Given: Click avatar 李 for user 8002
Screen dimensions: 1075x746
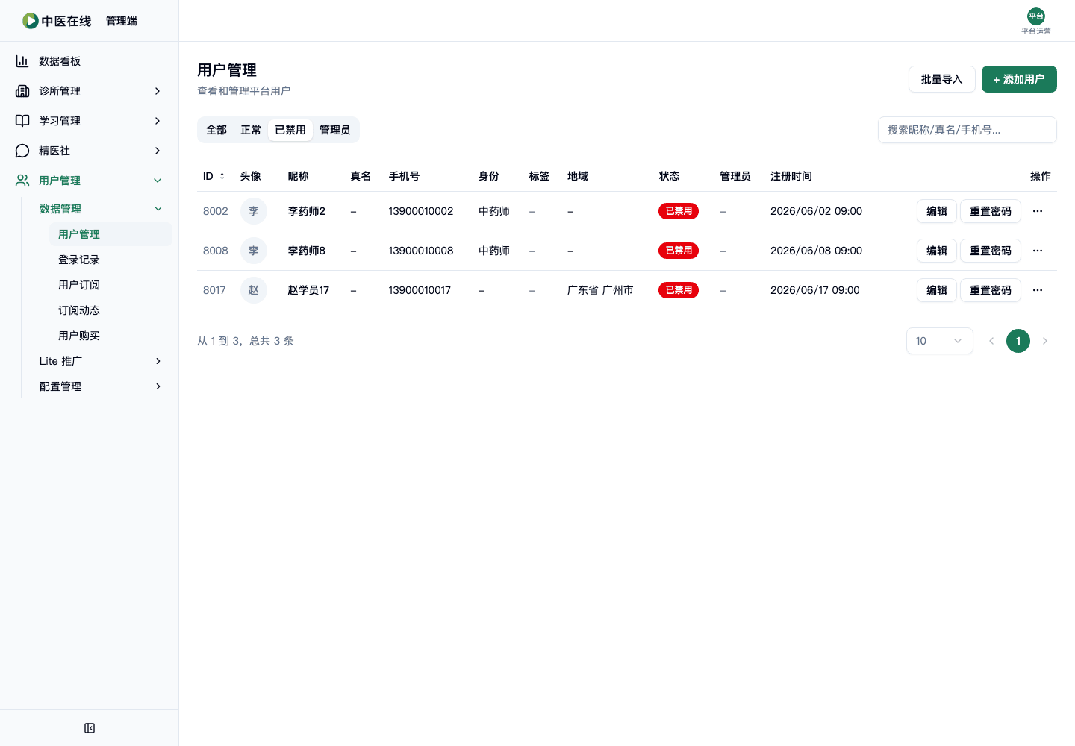Looking at the screenshot, I should 254,211.
